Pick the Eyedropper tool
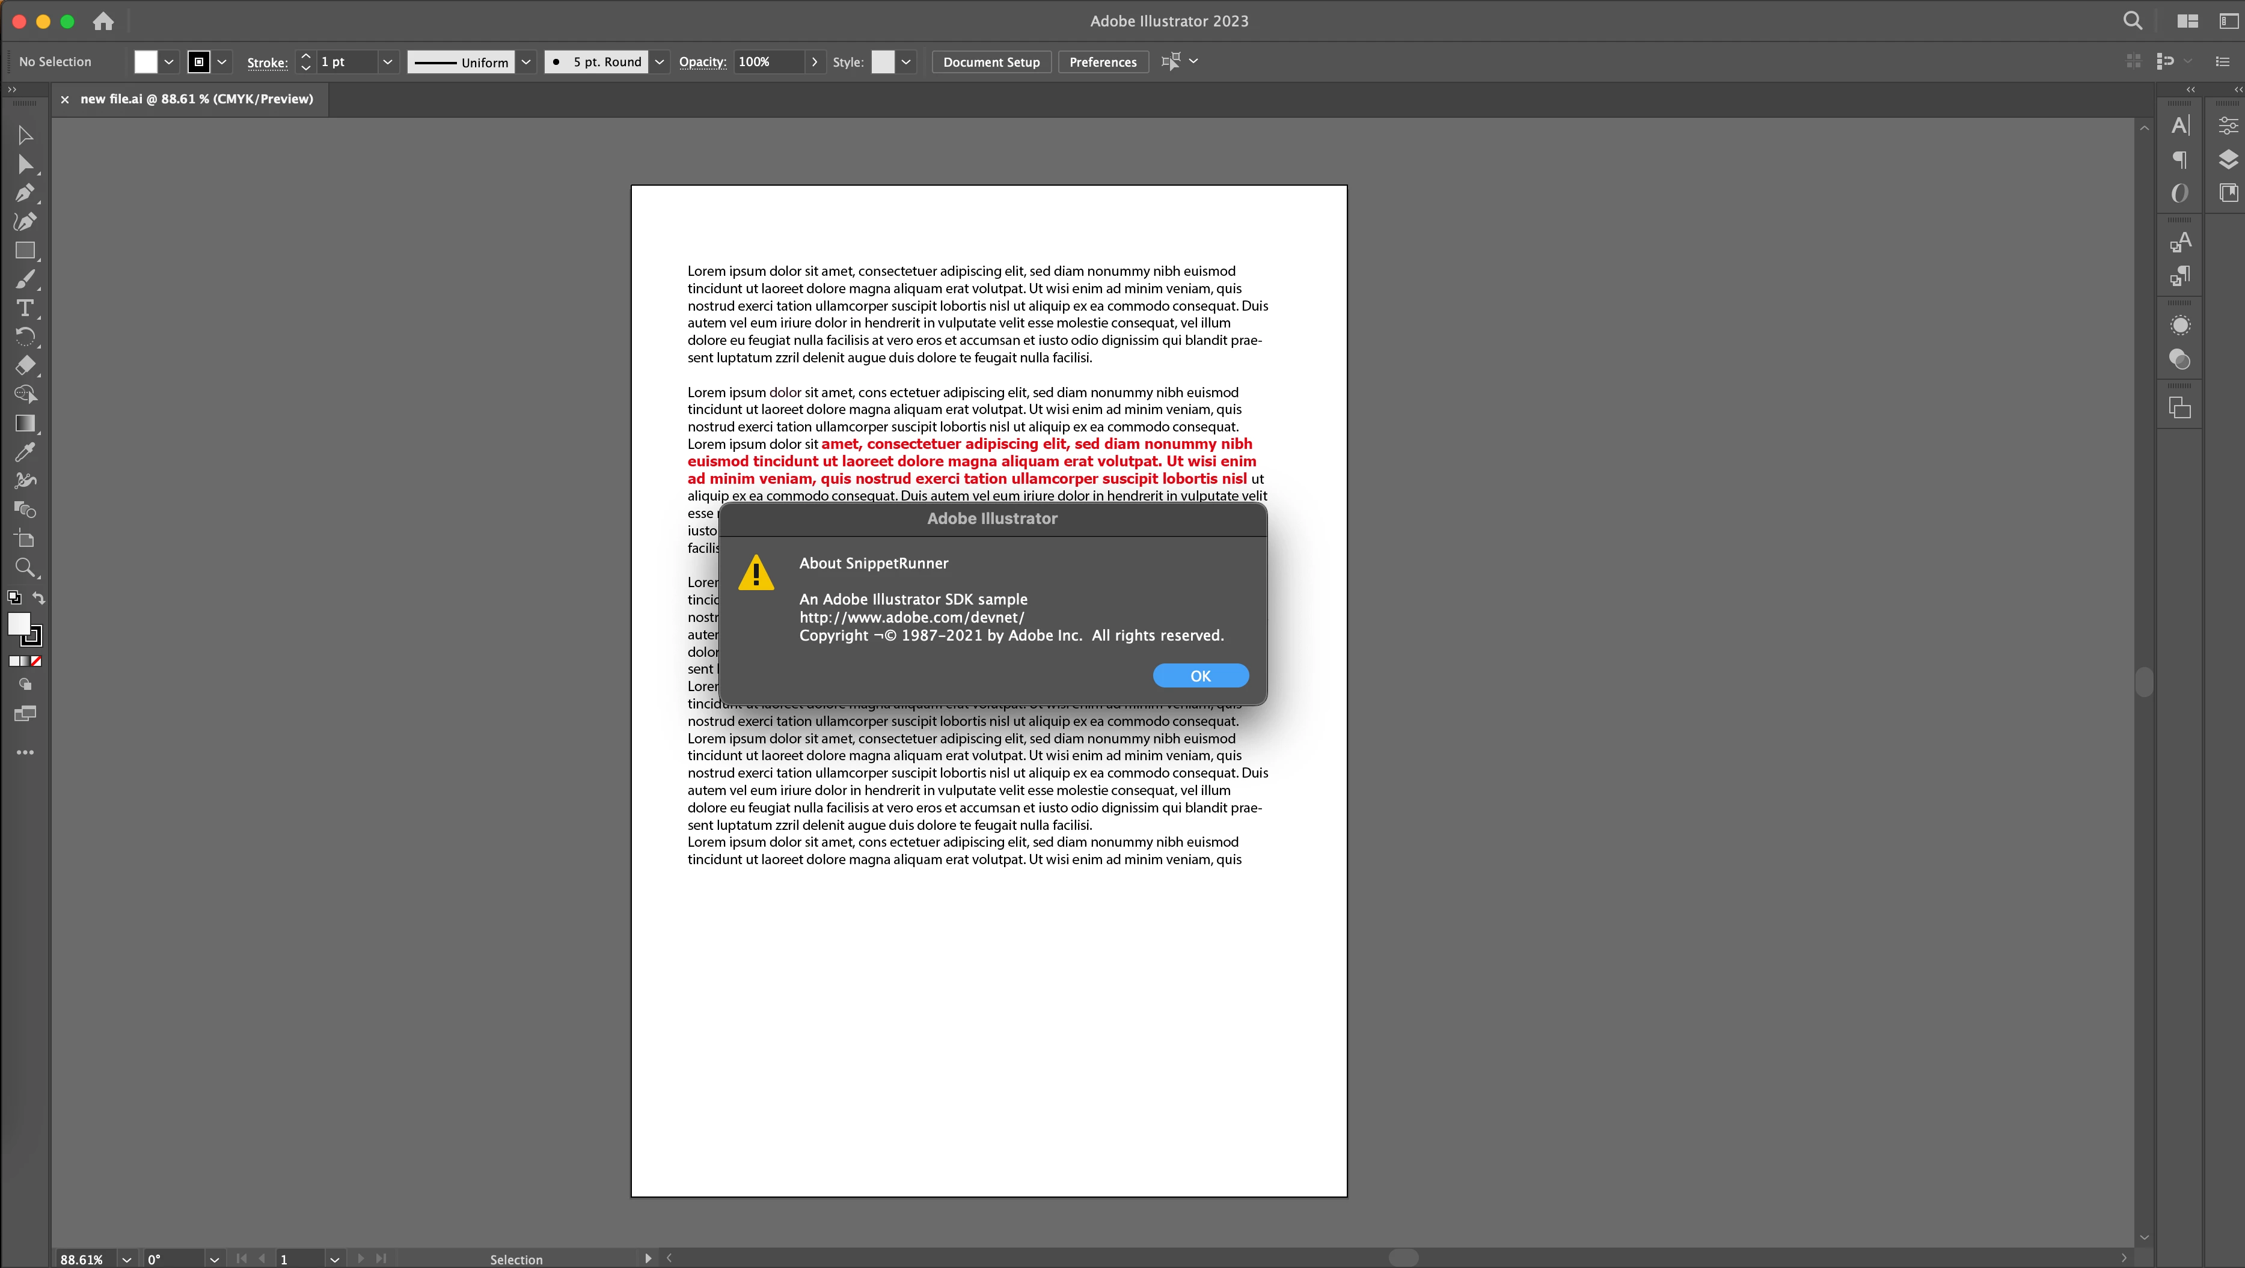Viewport: 2245px width, 1268px height. (25, 452)
